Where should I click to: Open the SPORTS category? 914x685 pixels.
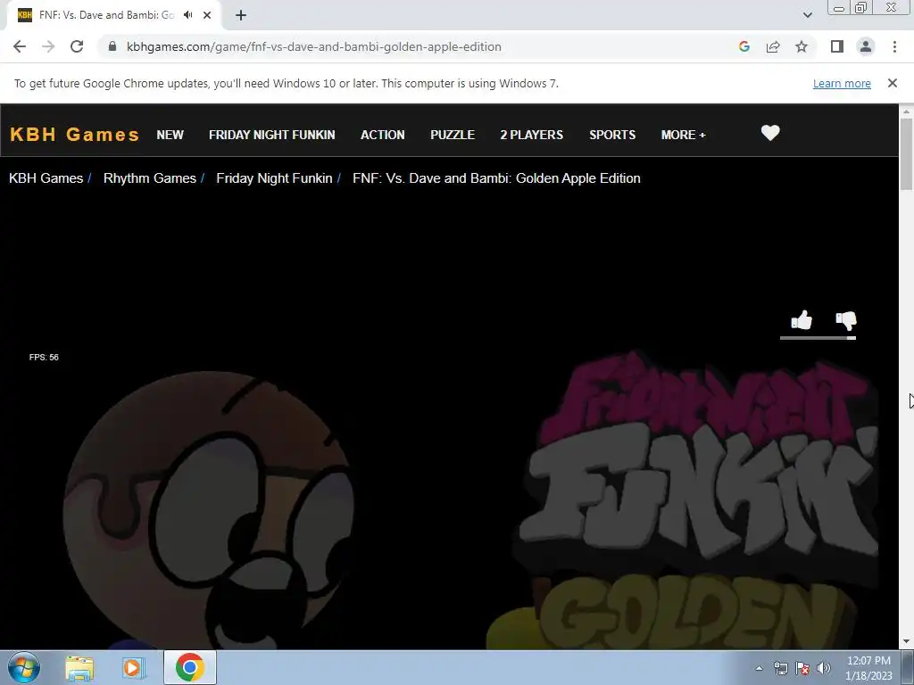612,135
